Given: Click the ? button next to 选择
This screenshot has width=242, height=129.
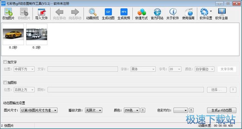Looking at the screenshot, I should click(233, 90).
